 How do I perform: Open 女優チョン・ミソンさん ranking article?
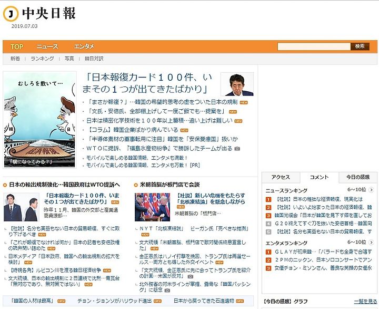pos(323,268)
